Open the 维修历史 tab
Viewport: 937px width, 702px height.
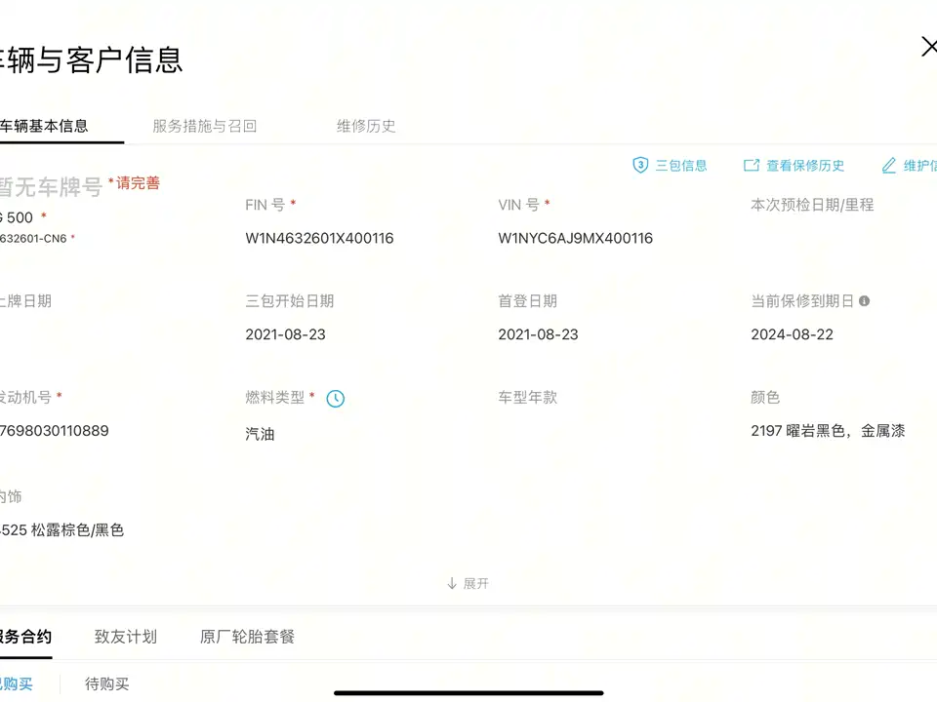pos(366,126)
